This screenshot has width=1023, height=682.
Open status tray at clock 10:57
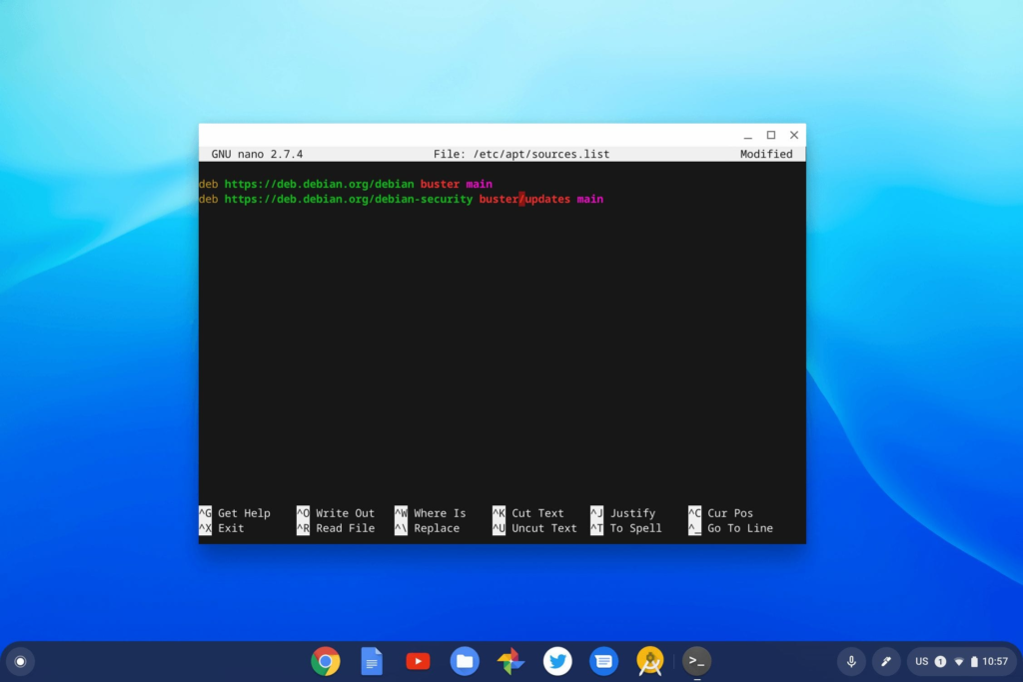995,661
